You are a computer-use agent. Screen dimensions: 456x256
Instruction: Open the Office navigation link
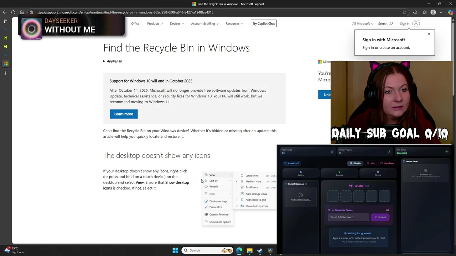pyautogui.click(x=135, y=23)
